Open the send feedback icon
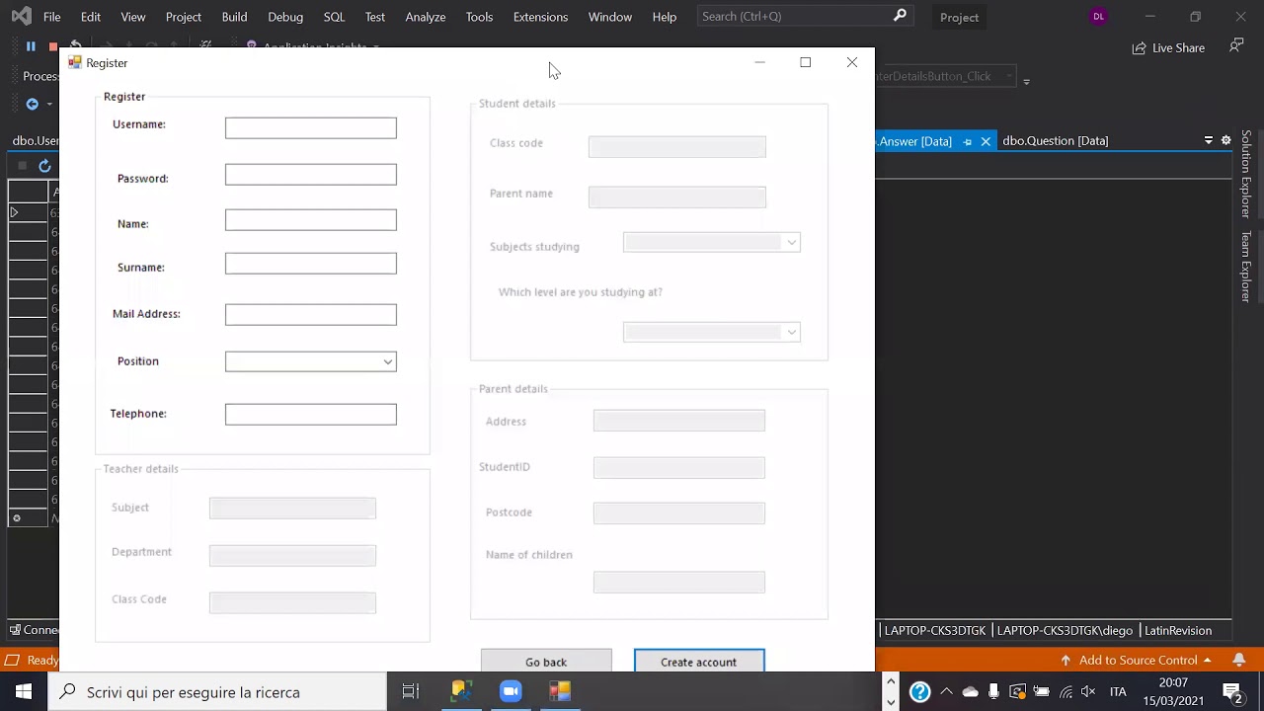The width and height of the screenshot is (1264, 711). tap(1236, 46)
